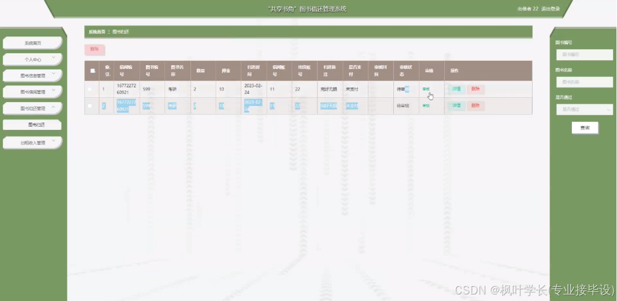617x301 pixels.
Task: Click the 考研 book name in row 1
Action: pyautogui.click(x=172, y=89)
